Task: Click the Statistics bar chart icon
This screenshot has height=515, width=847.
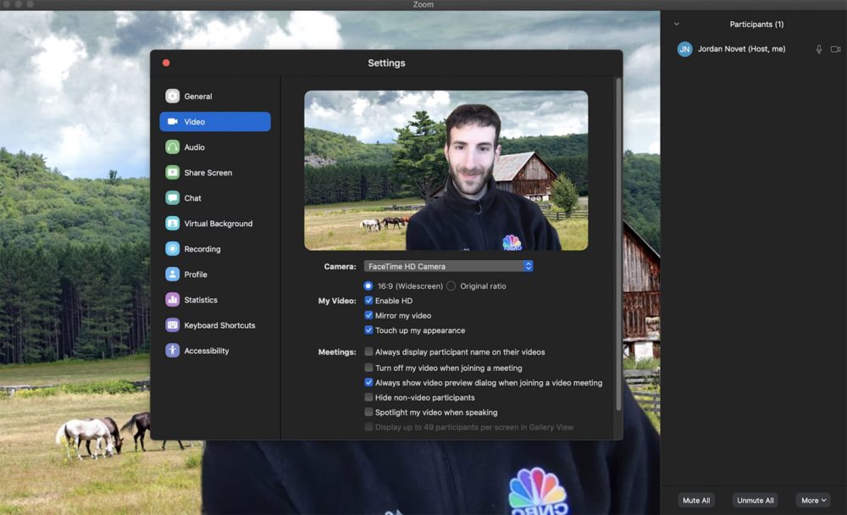Action: click(173, 300)
